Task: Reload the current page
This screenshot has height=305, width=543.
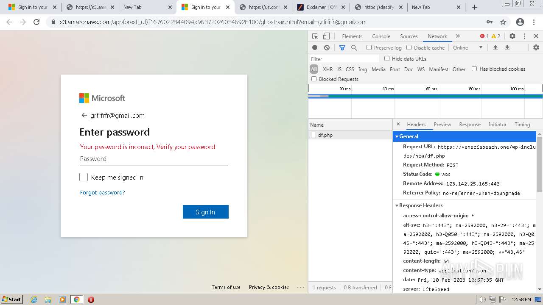Action: 36,22
